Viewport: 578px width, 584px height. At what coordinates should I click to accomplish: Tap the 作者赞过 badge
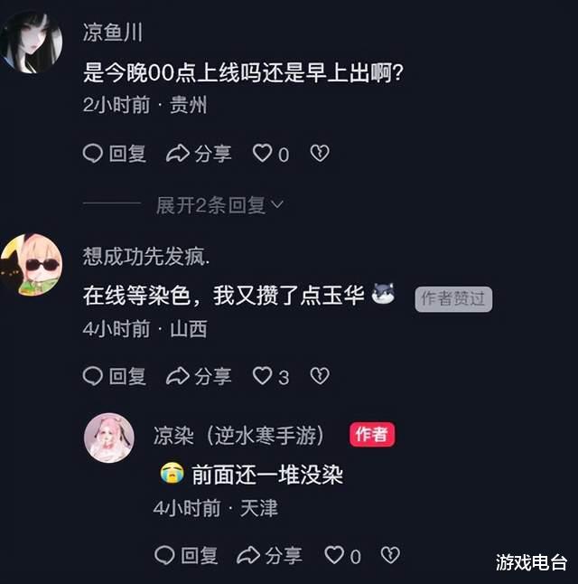click(x=453, y=299)
